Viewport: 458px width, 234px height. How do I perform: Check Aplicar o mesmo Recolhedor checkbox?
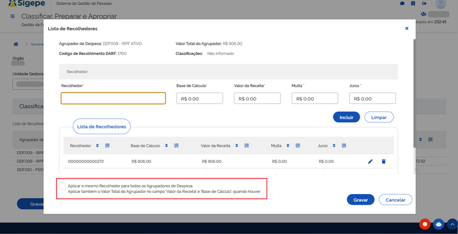tap(62, 186)
